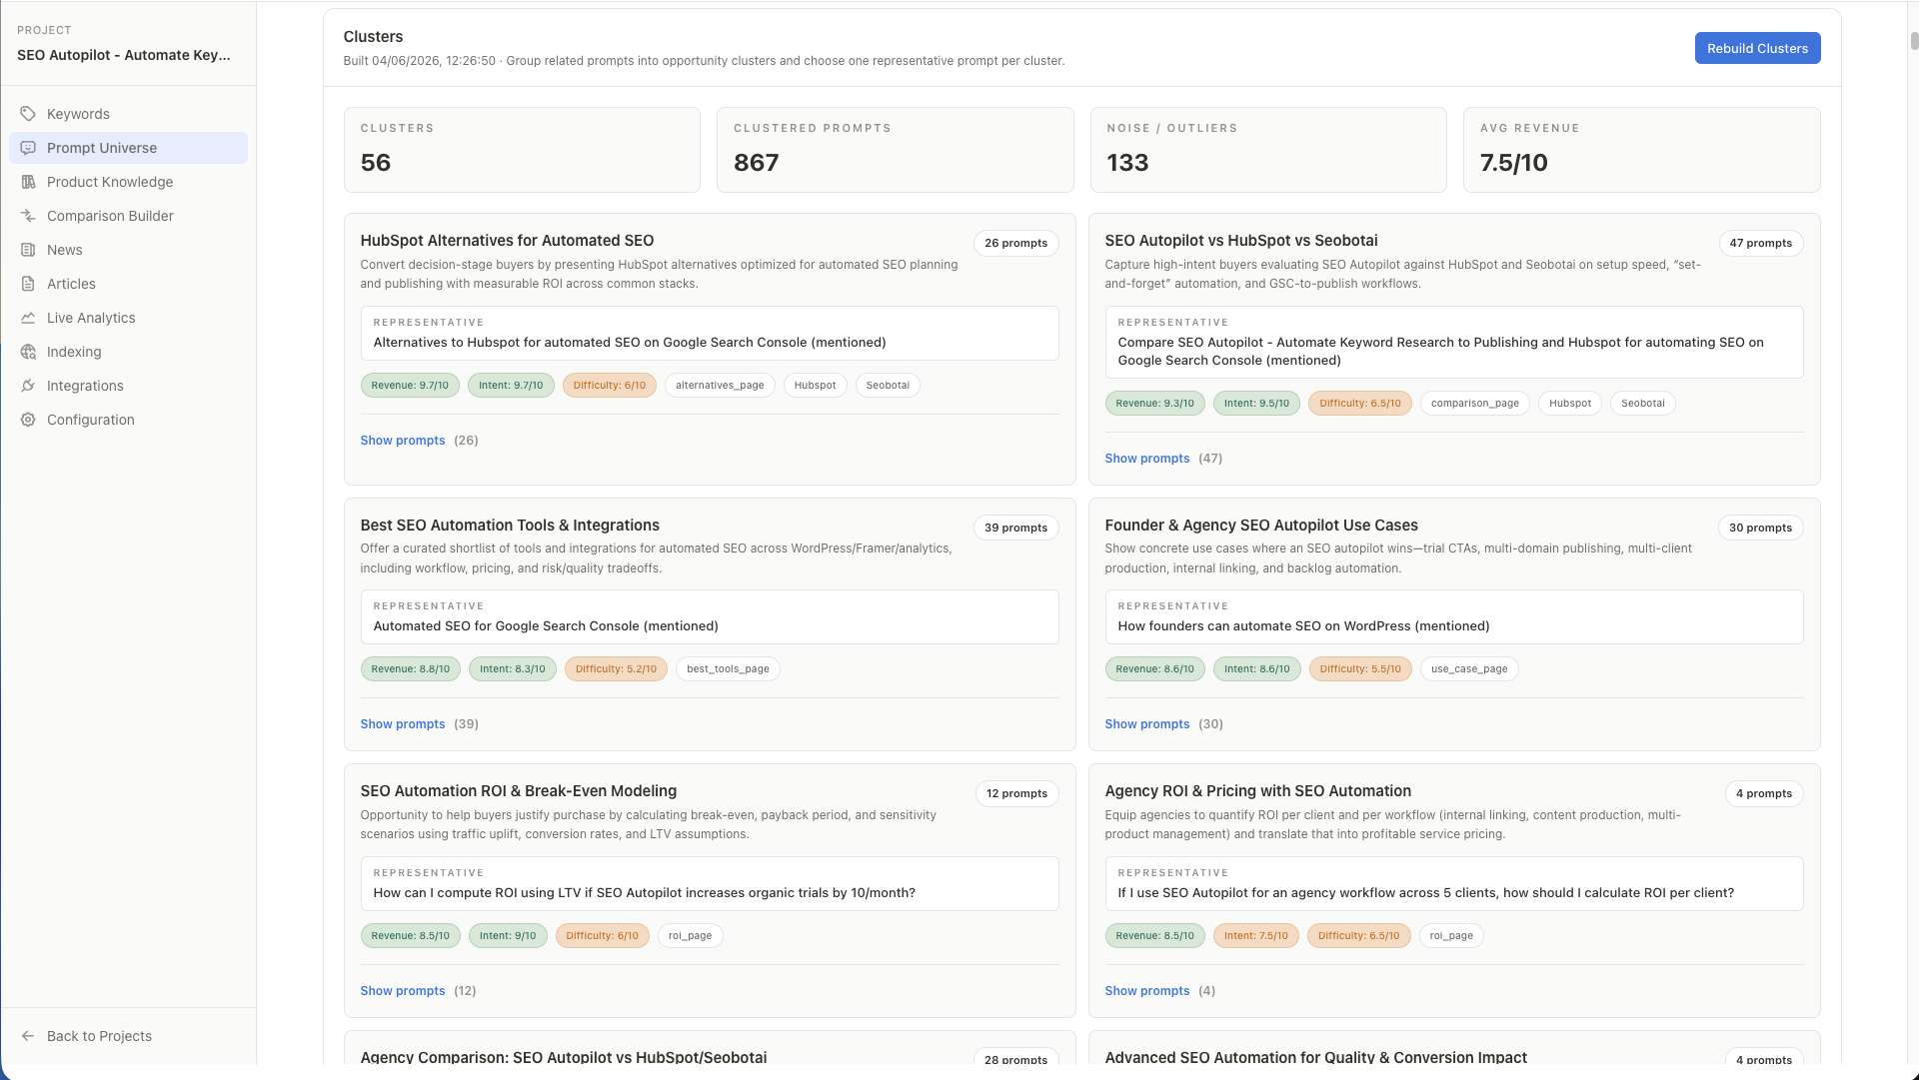
Task: Click the Noise / Outliers 133 card
Action: [1267, 150]
